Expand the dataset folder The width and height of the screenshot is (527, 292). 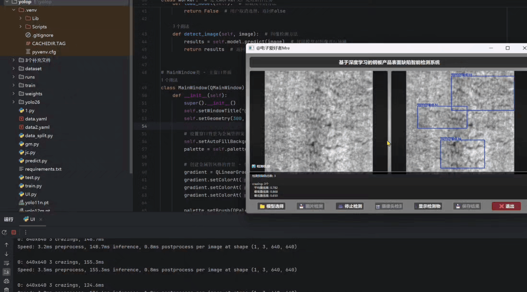tap(13, 68)
